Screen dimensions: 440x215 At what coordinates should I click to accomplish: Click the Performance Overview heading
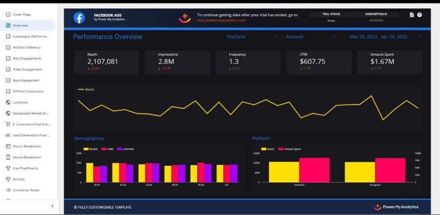pyautogui.click(x=108, y=37)
